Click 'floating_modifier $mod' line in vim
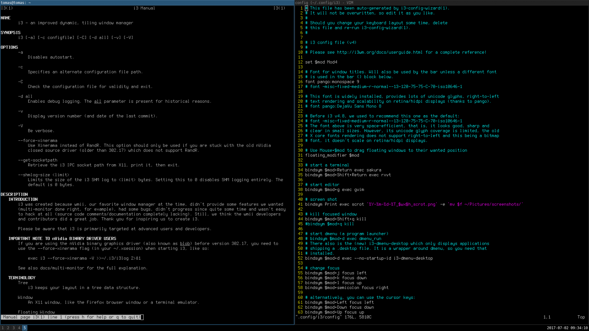 (x=332, y=155)
